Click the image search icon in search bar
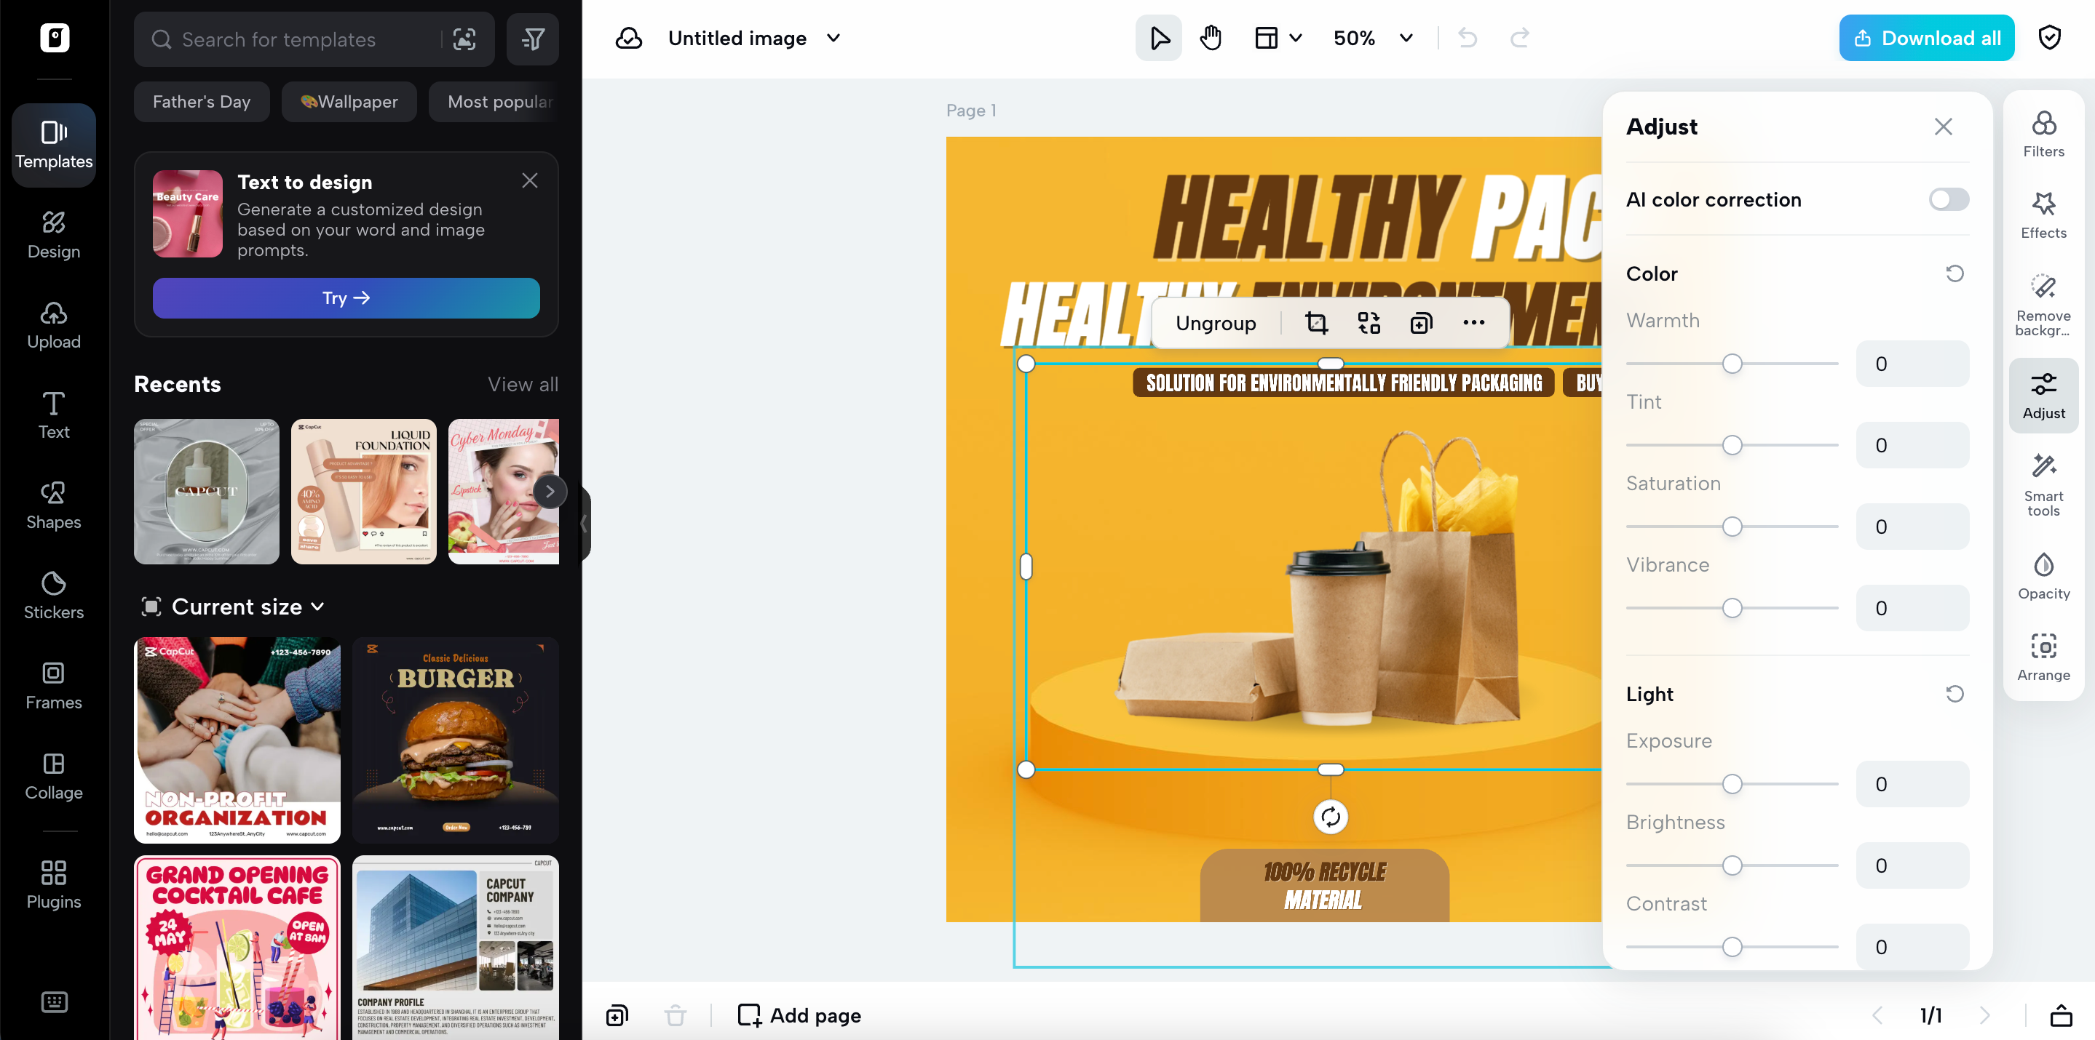The image size is (2095, 1040). tap(464, 39)
